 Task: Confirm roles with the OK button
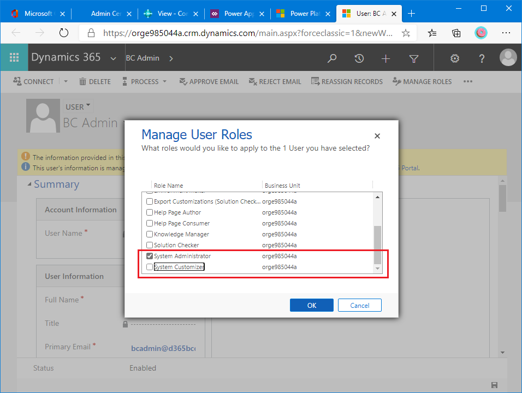point(312,305)
